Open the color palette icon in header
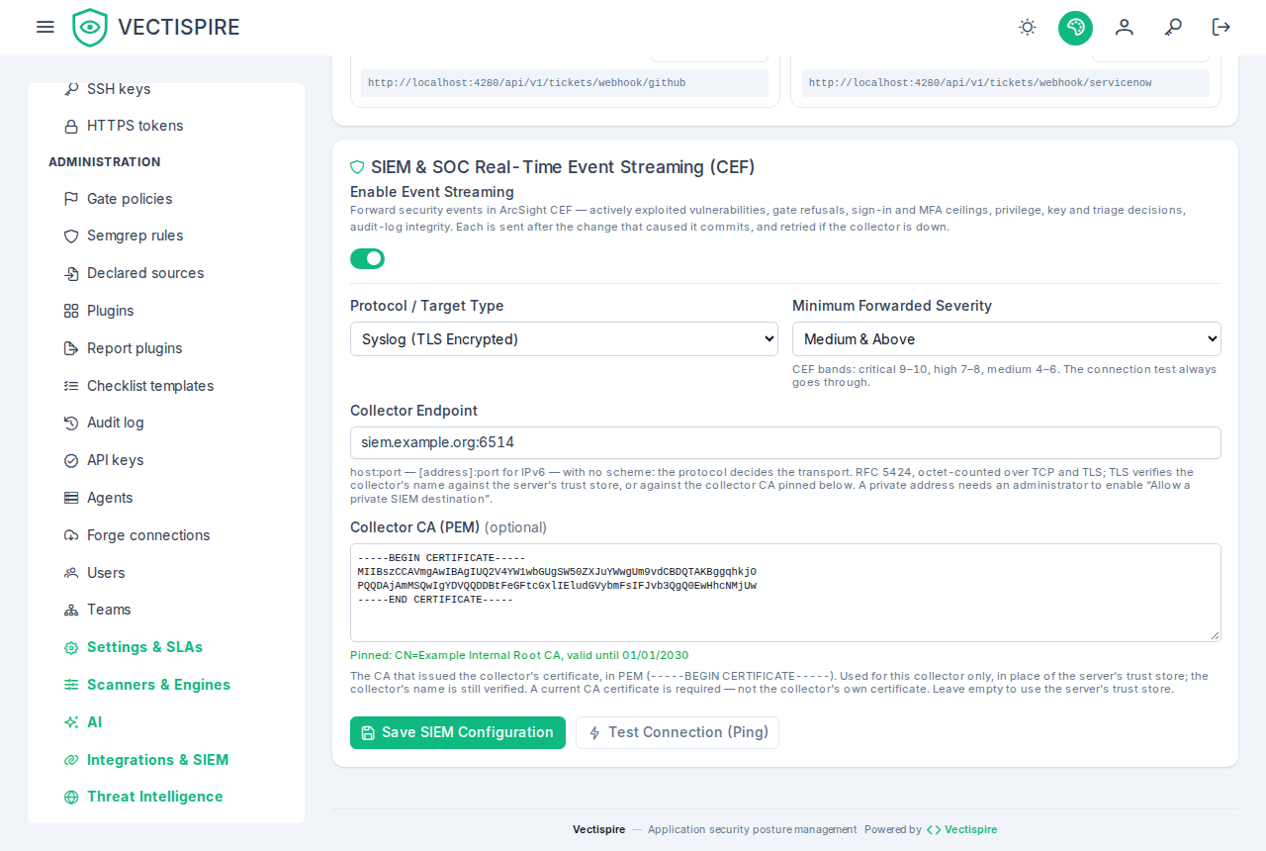 [1075, 28]
